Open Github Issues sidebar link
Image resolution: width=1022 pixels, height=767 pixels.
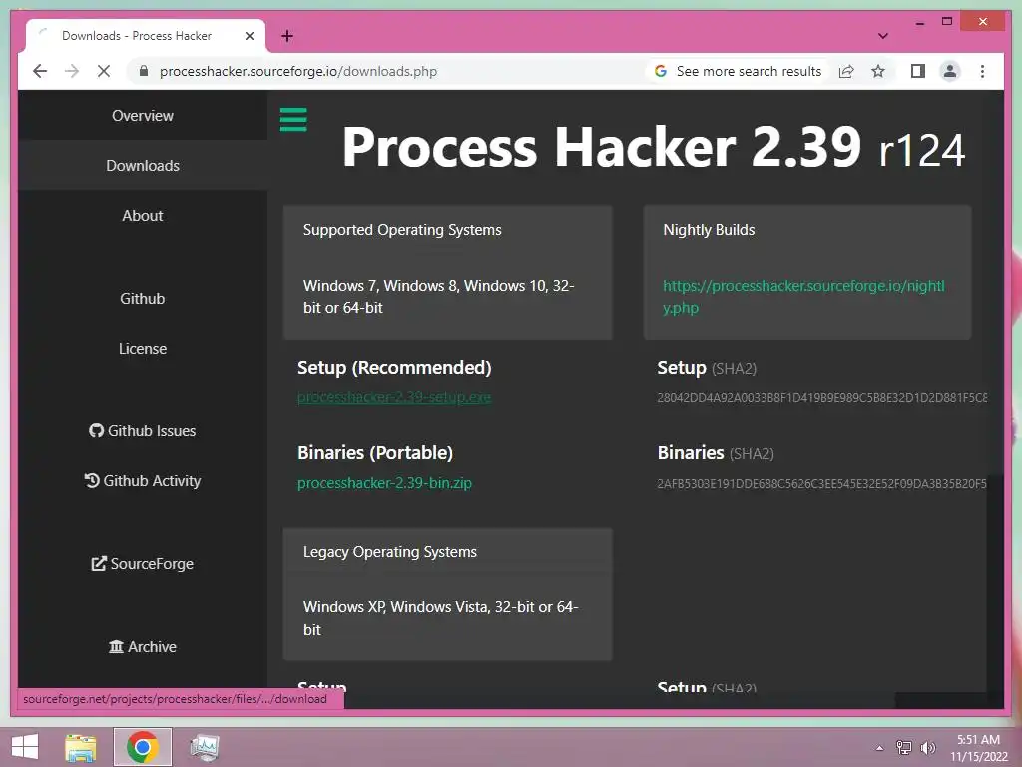(142, 431)
